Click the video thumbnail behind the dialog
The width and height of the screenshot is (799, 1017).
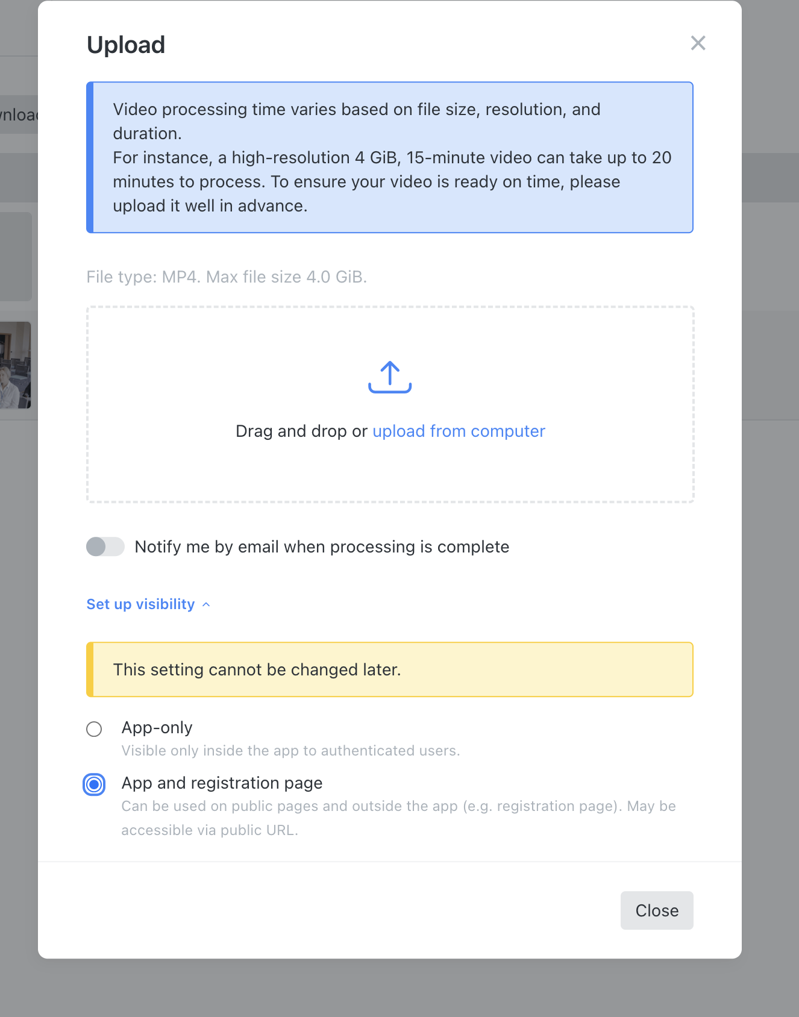(x=16, y=365)
